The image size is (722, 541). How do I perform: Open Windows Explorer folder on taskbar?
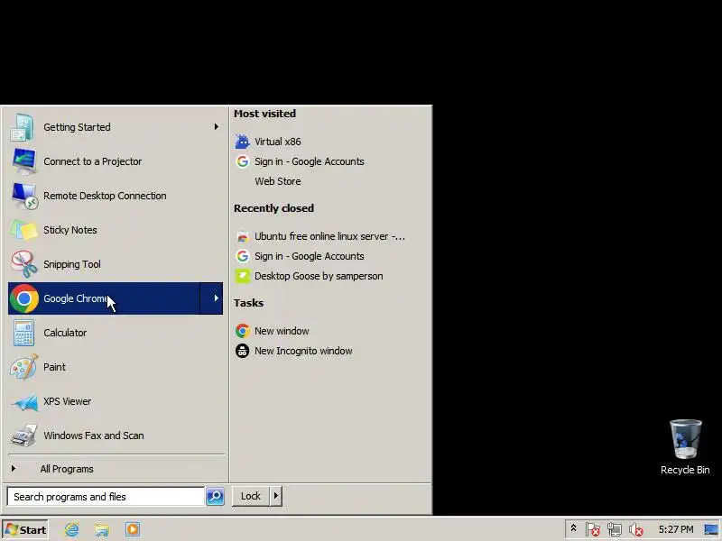coord(102,529)
